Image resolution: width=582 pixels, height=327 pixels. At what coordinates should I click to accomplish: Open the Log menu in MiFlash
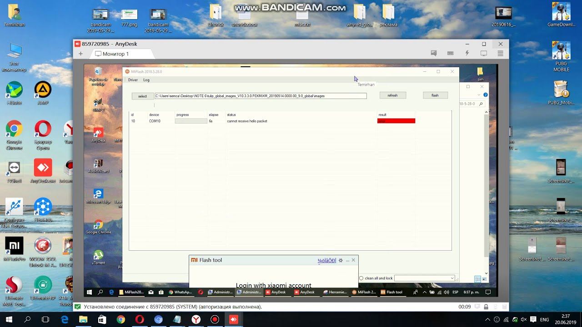(146, 80)
